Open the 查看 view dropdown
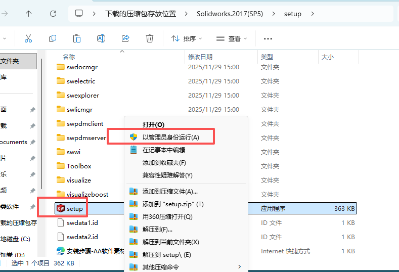This screenshot has width=399, height=272. tap(232, 38)
